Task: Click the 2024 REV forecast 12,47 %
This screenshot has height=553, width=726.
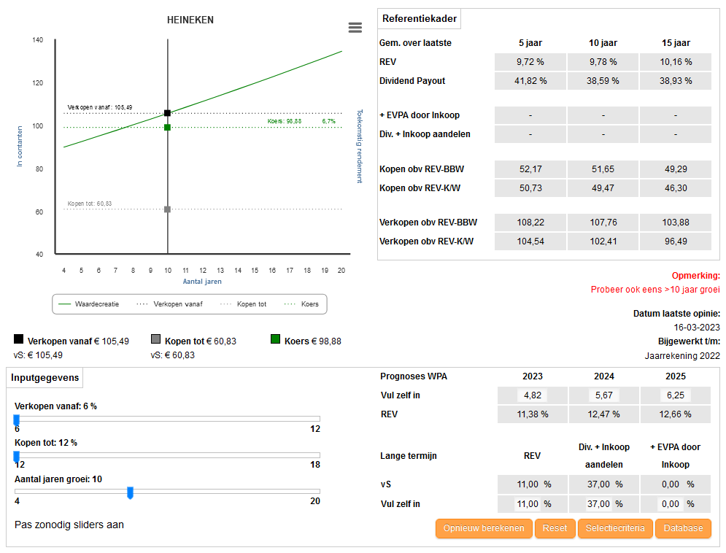Action: coord(603,414)
